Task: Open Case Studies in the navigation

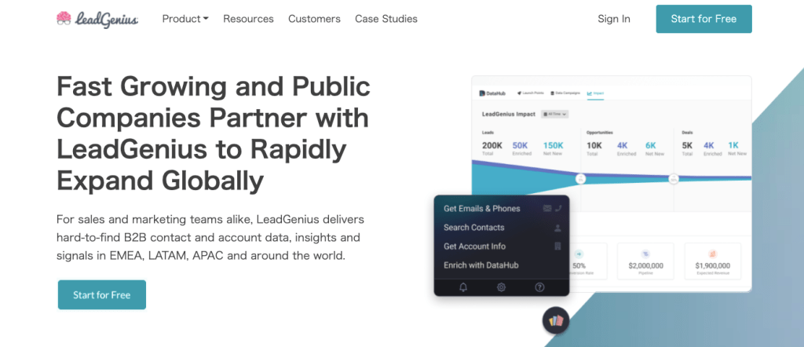Action: click(386, 19)
